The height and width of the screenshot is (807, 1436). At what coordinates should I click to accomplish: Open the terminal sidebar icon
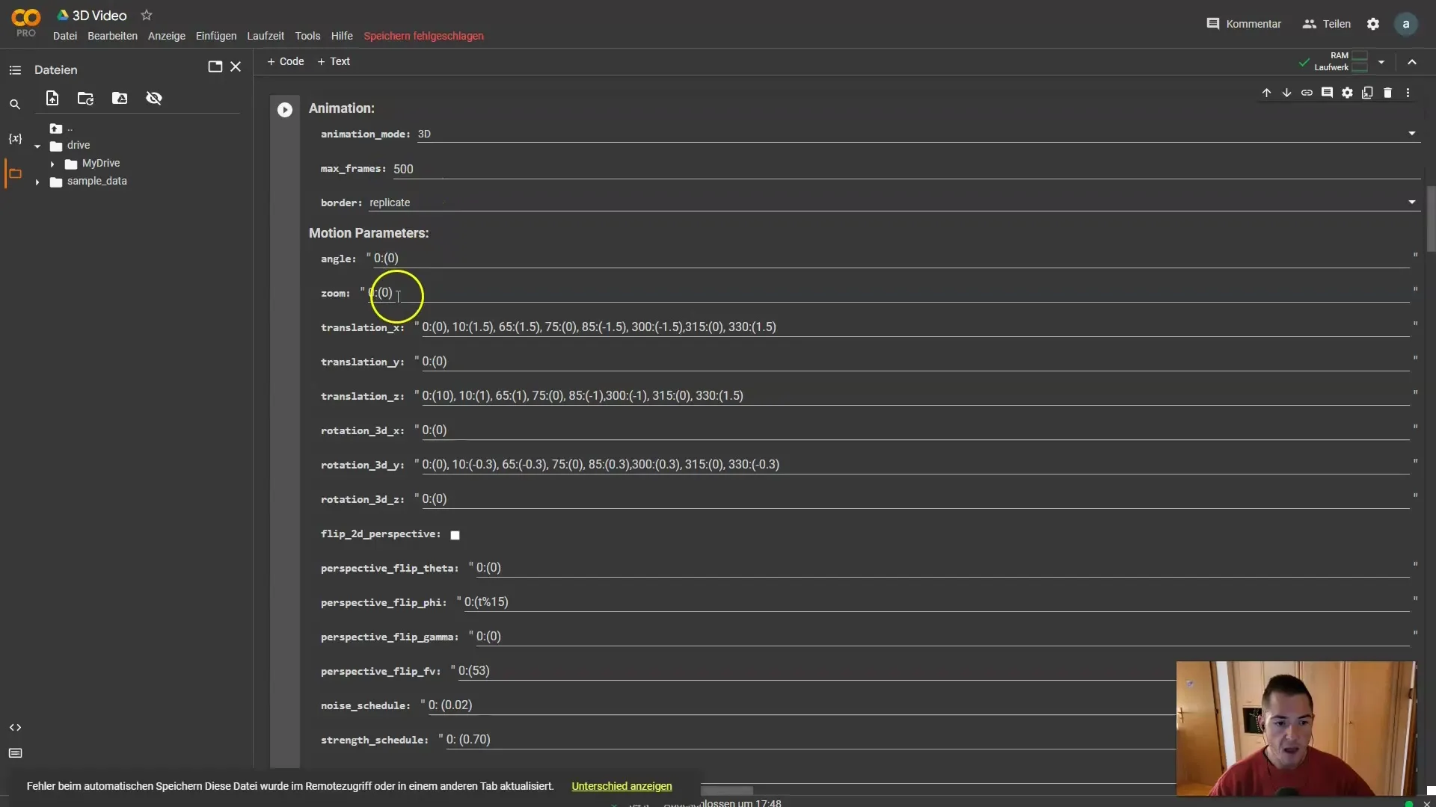15,753
